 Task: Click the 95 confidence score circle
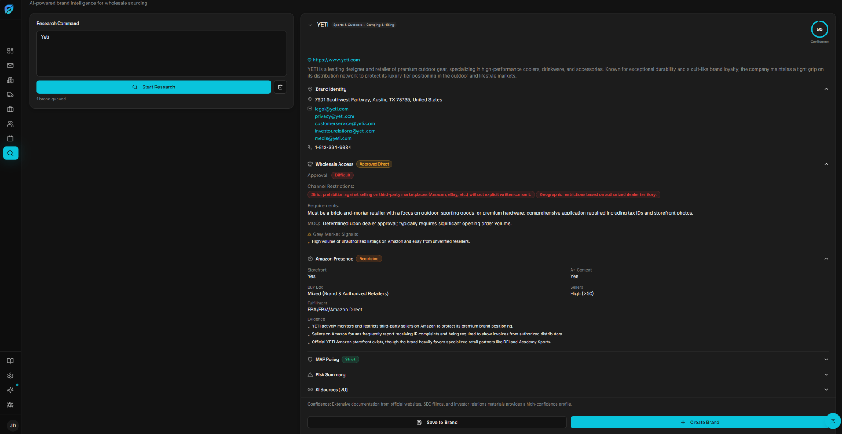pyautogui.click(x=820, y=29)
